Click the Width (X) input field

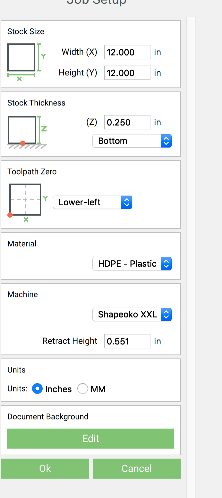click(x=127, y=52)
